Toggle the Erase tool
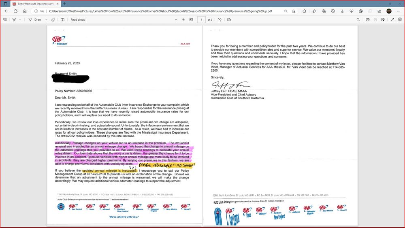This screenshot has height=228, width=405. 53,19
